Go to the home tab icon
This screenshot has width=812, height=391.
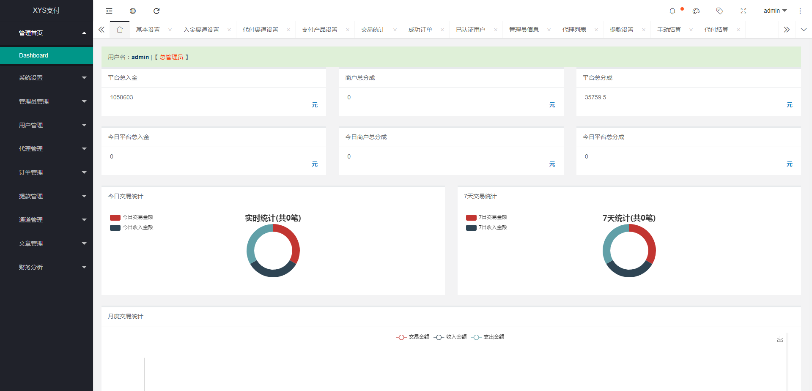120,30
